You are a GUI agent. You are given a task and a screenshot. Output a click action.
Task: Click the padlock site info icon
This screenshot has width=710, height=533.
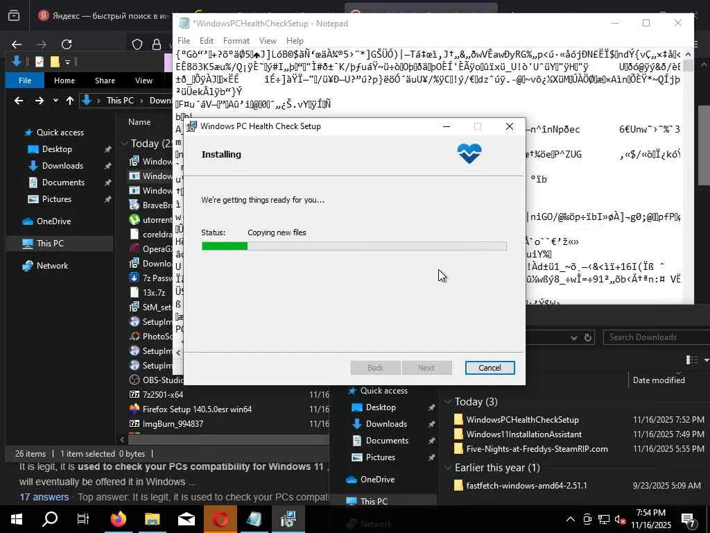[157, 44]
